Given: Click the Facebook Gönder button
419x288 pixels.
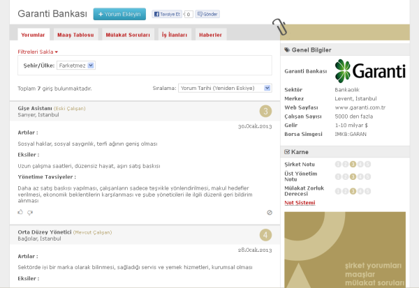Looking at the screenshot, I should [207, 14].
